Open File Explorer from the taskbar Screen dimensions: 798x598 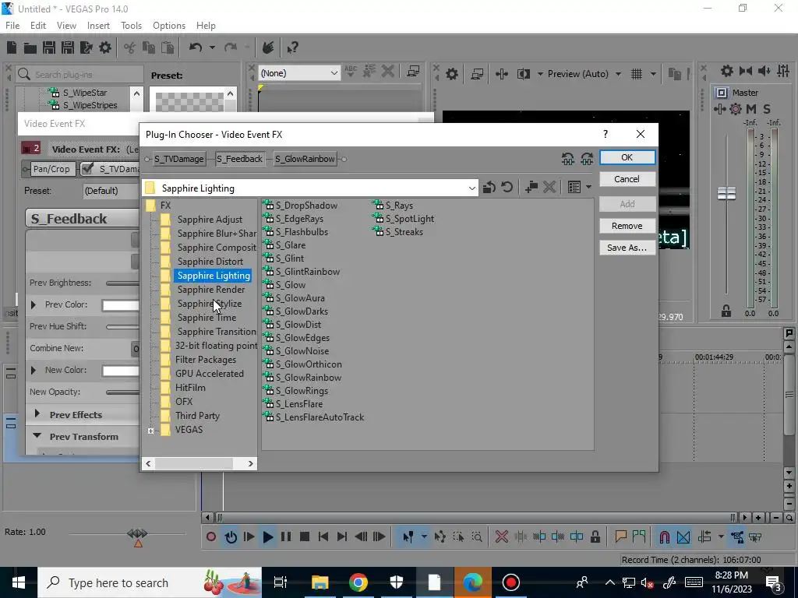tap(320, 582)
